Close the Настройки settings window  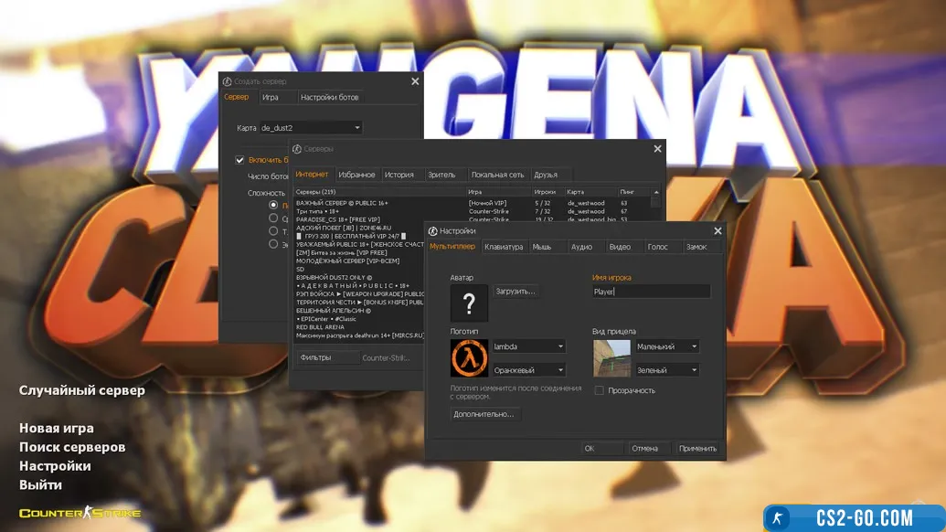point(717,231)
